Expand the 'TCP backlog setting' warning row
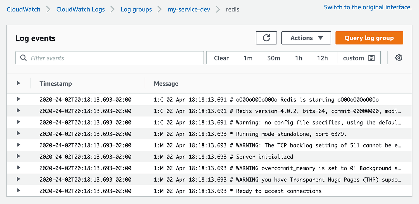Viewport: 419px width, 204px height. click(19, 144)
